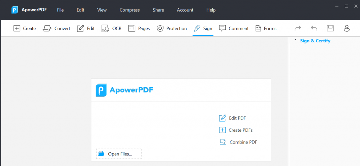Click the Edit PDF pencil icon
The image size is (360, 166).
(223, 118)
